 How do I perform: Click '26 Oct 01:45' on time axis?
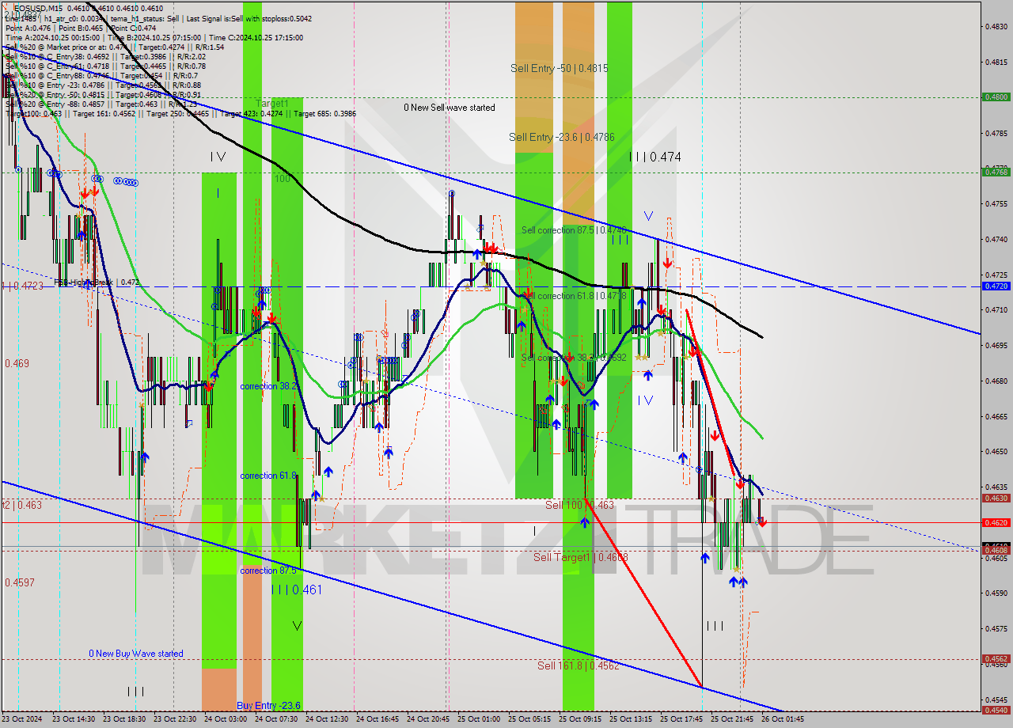(x=783, y=719)
